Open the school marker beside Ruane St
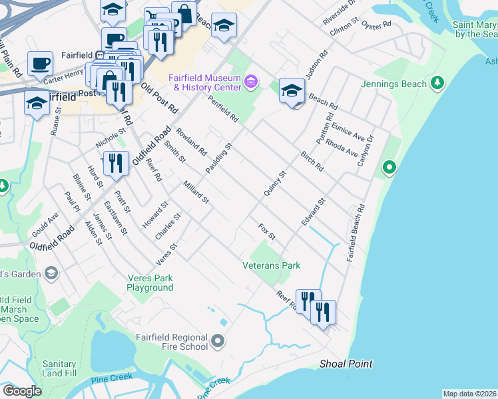This screenshot has width=498, height=399. point(37,104)
